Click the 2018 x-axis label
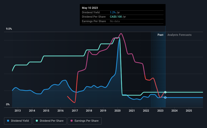Viewport: 207px width, 128px height. 89,111
